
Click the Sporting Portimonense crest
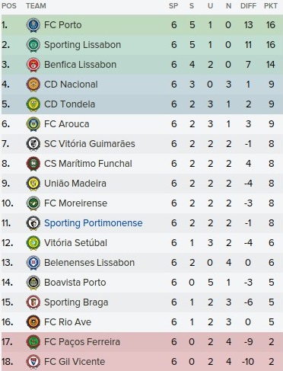click(33, 223)
